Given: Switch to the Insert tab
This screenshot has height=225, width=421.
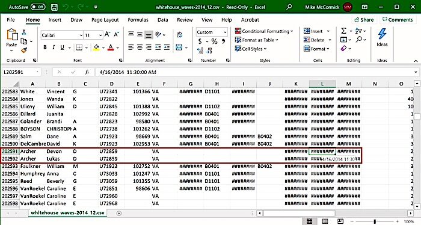Looking at the screenshot, I should point(55,20).
